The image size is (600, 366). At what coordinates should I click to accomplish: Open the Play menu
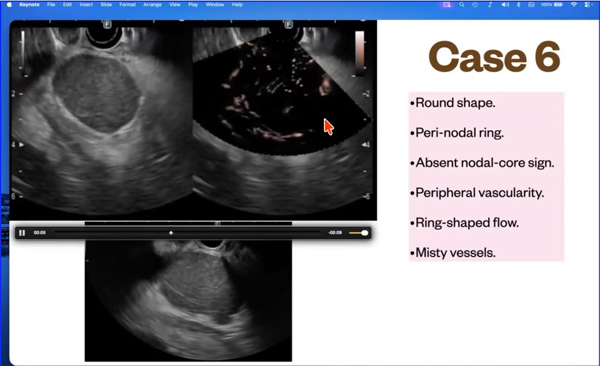point(193,5)
